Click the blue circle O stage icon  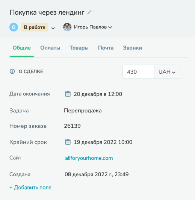click(14, 27)
